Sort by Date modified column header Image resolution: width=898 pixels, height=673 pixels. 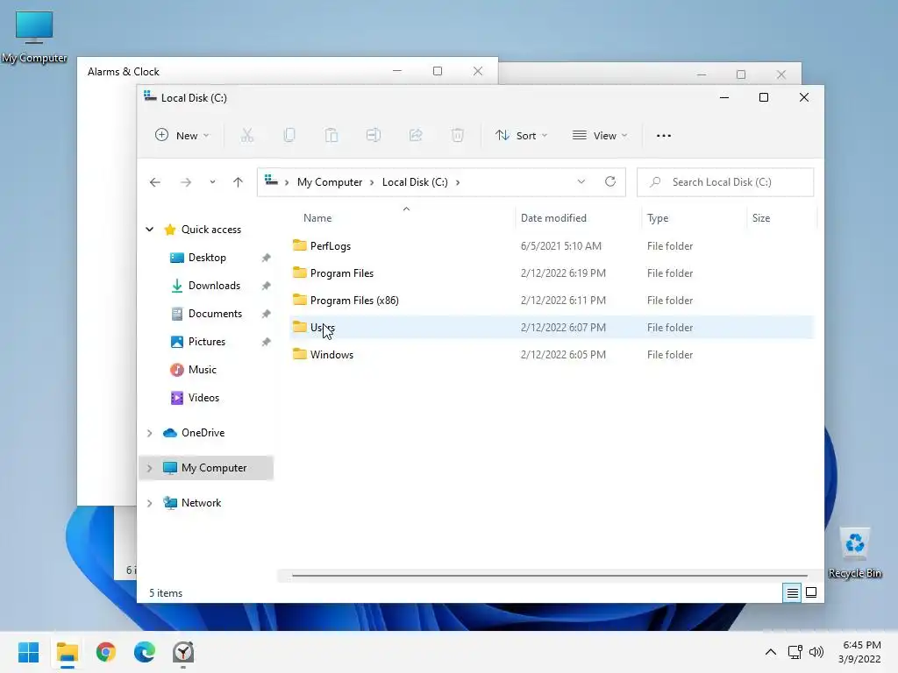point(553,218)
